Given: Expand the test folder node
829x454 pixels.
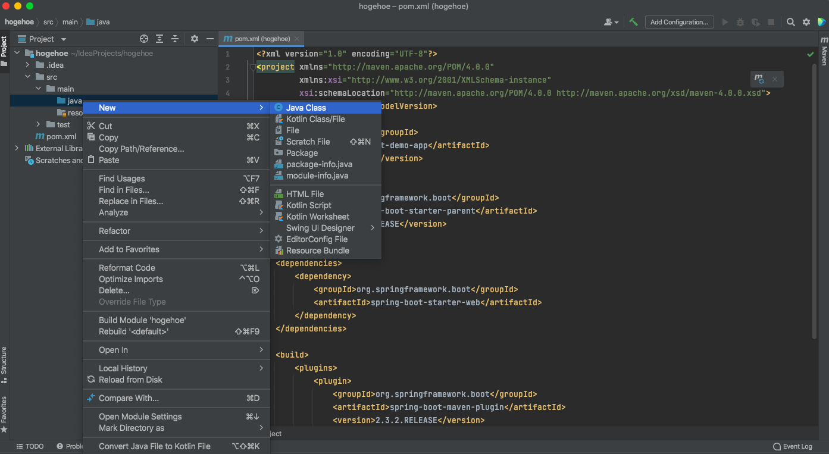Looking at the screenshot, I should [38, 124].
